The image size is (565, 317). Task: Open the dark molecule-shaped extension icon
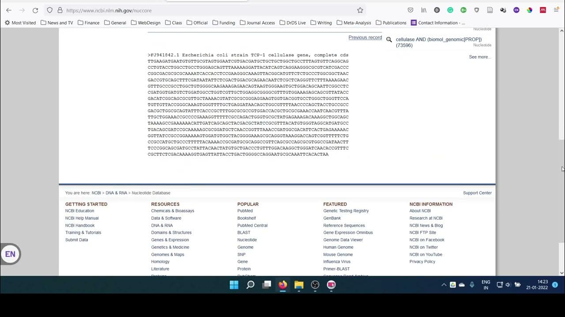(x=503, y=10)
